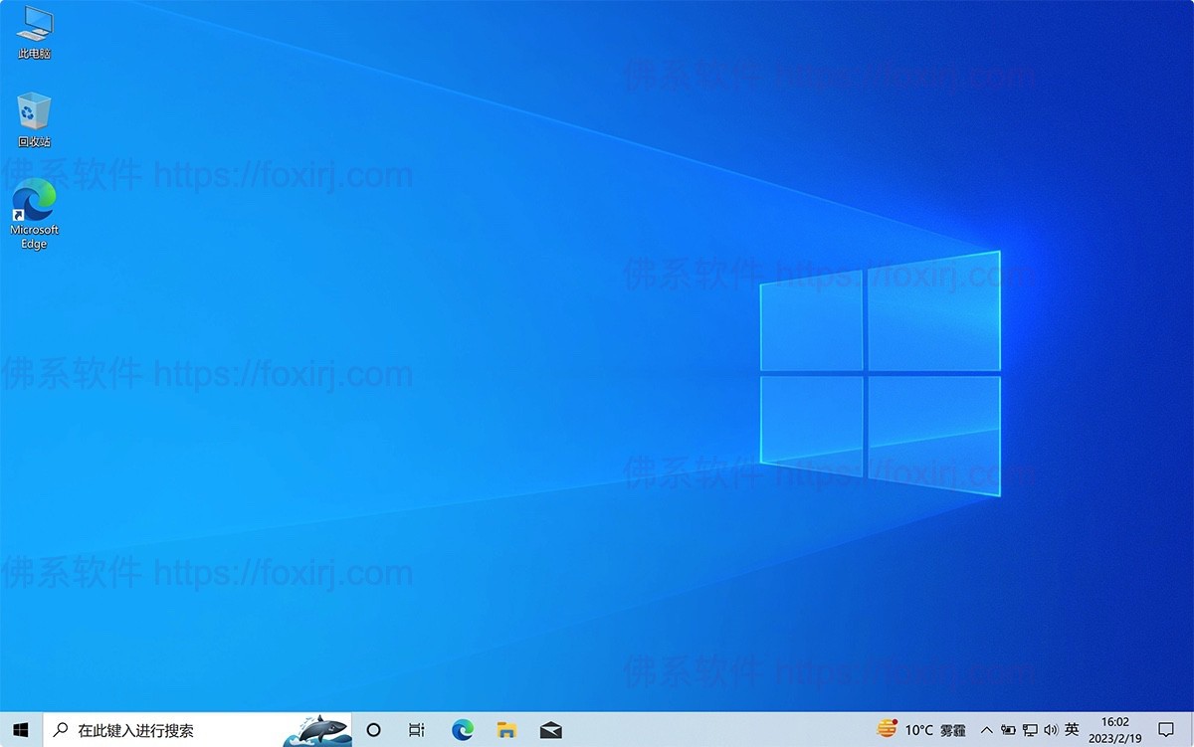Toggle the speaker volume flyout
The image size is (1194, 747).
click(1051, 729)
